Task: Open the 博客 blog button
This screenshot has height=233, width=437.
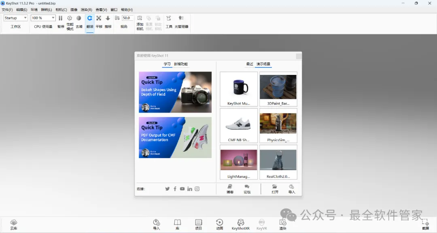Action: coord(230,189)
